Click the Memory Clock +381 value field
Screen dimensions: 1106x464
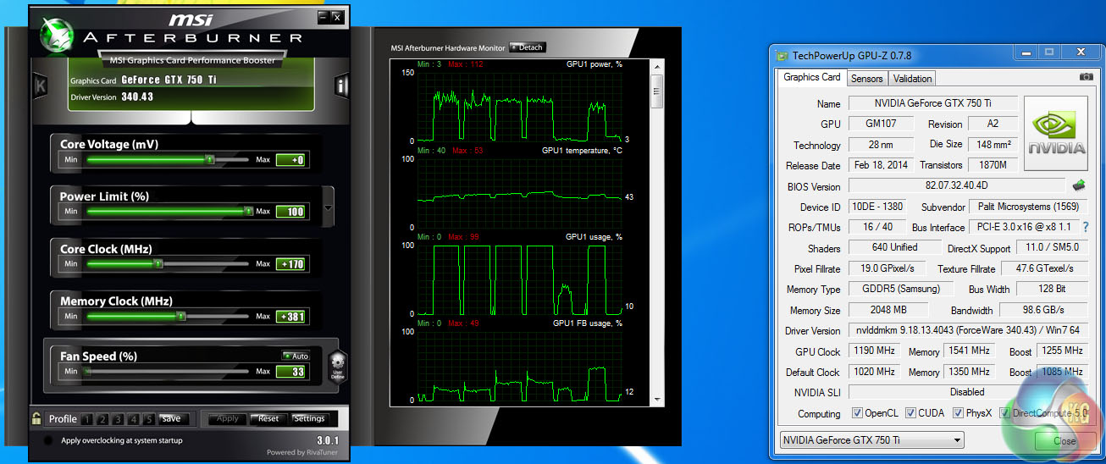tap(290, 317)
